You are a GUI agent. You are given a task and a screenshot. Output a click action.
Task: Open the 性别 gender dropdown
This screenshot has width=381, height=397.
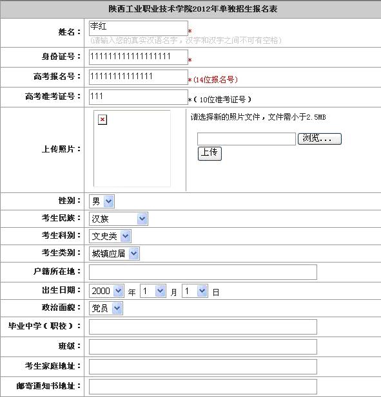tap(102, 201)
